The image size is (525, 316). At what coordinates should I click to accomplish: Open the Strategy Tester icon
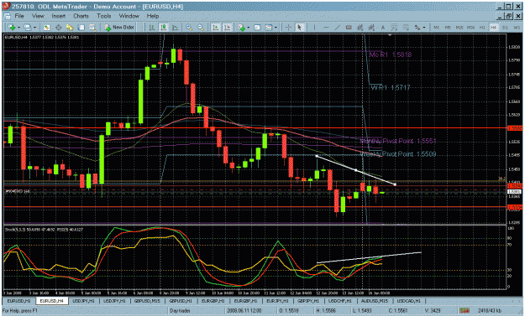(x=92, y=28)
